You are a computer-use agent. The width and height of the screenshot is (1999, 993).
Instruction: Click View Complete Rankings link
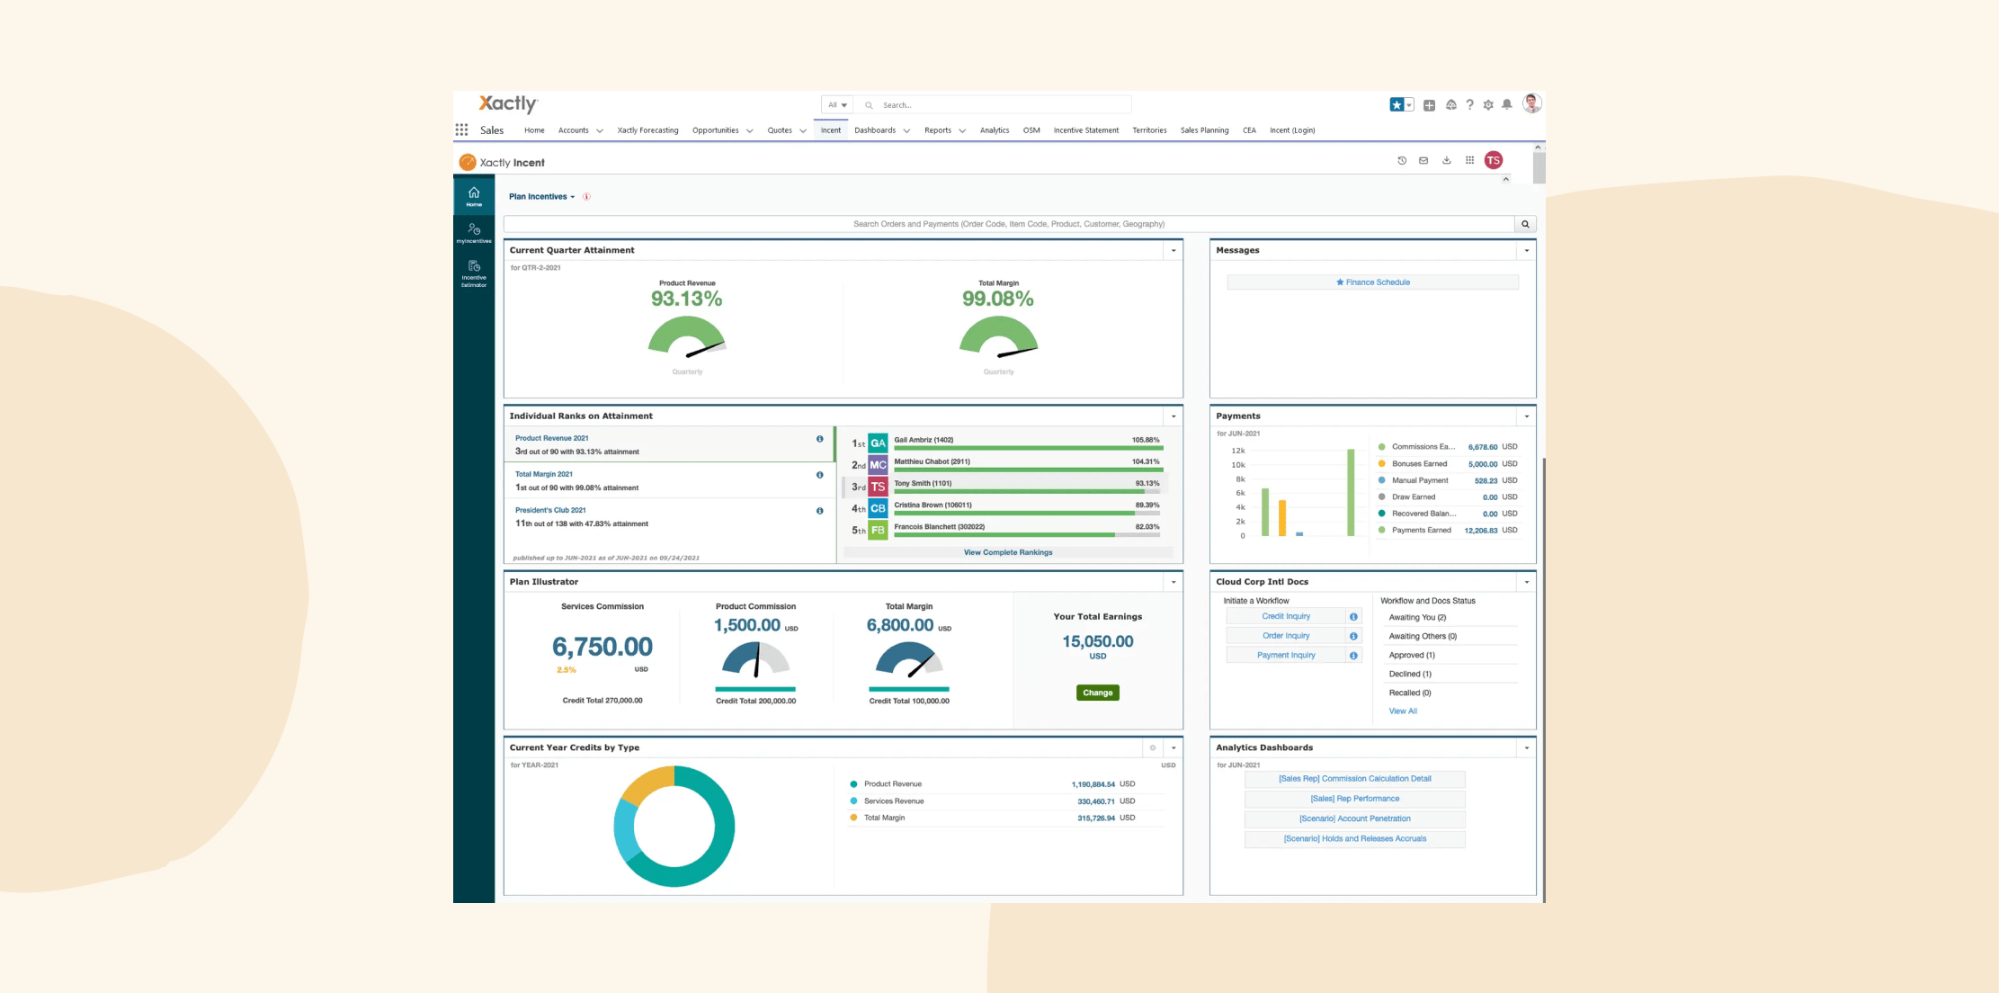pyautogui.click(x=1008, y=552)
